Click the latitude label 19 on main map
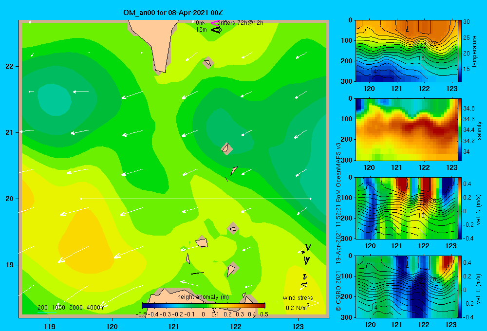This screenshot has width=487, height=331. 10,265
